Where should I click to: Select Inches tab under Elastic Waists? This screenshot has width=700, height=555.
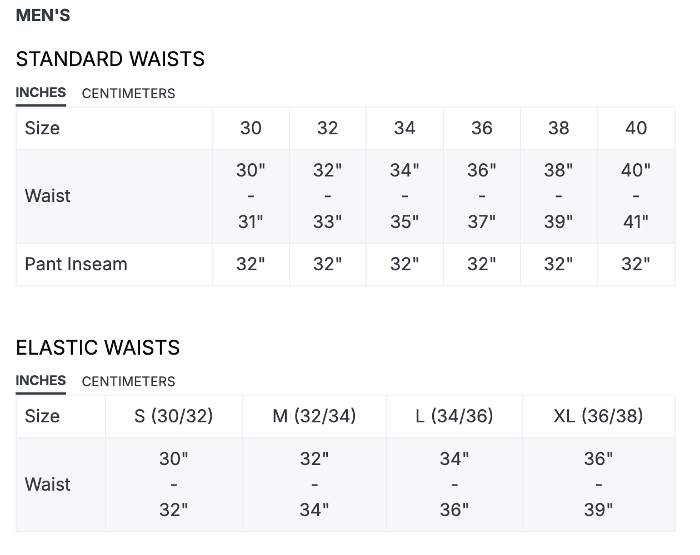point(41,381)
